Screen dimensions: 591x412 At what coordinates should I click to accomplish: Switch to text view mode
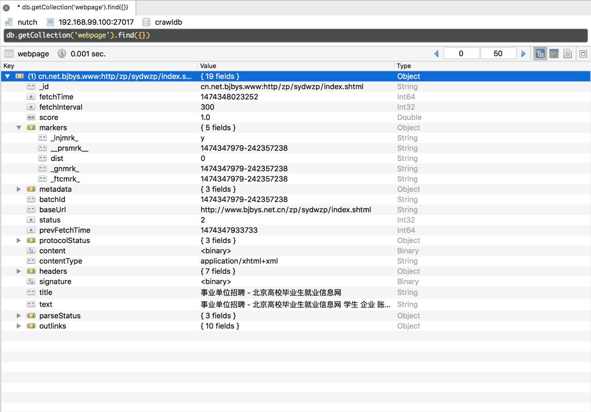(567, 53)
